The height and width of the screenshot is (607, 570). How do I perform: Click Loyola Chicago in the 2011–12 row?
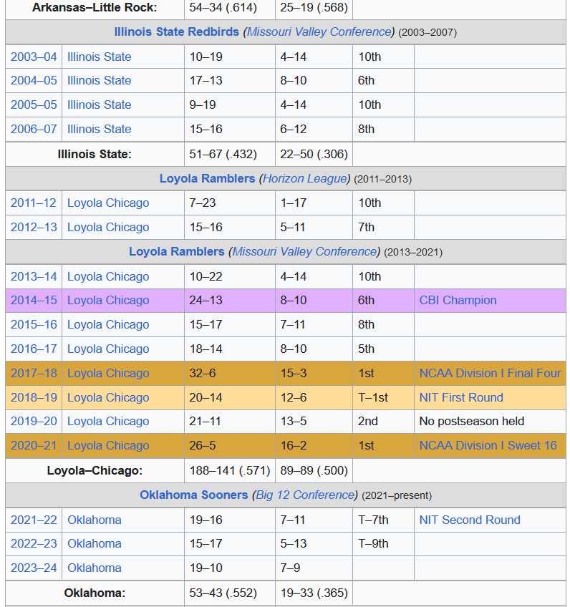pyautogui.click(x=108, y=203)
